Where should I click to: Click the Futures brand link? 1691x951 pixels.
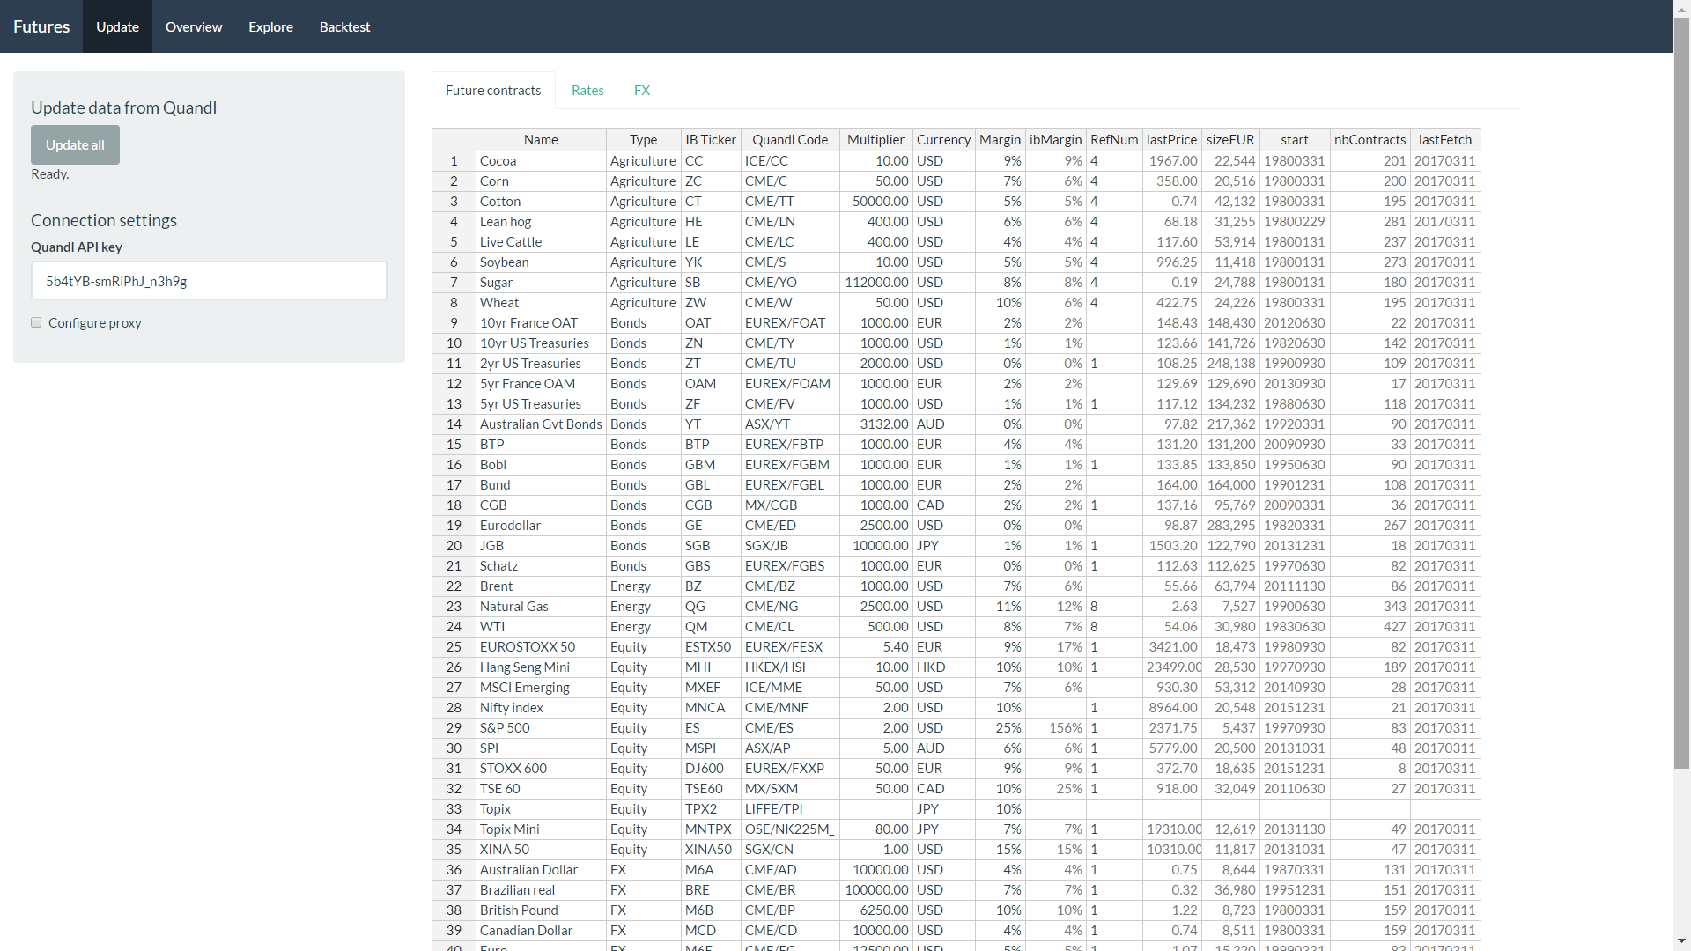41,26
